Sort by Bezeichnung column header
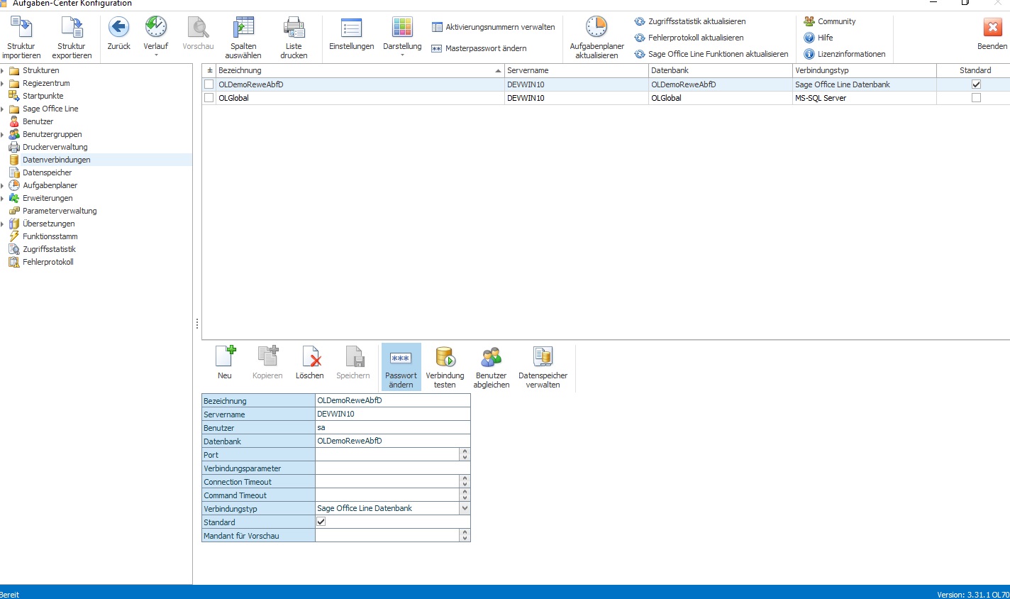This screenshot has height=599, width=1010. [x=360, y=70]
